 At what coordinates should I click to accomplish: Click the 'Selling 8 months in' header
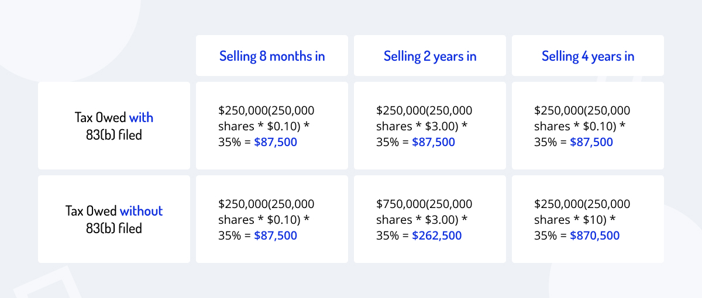coord(272,56)
